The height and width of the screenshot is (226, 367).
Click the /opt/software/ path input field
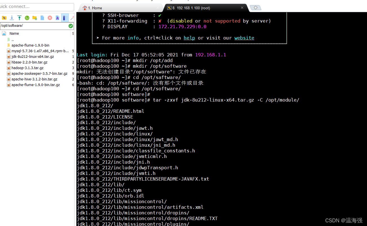coord(34,25)
